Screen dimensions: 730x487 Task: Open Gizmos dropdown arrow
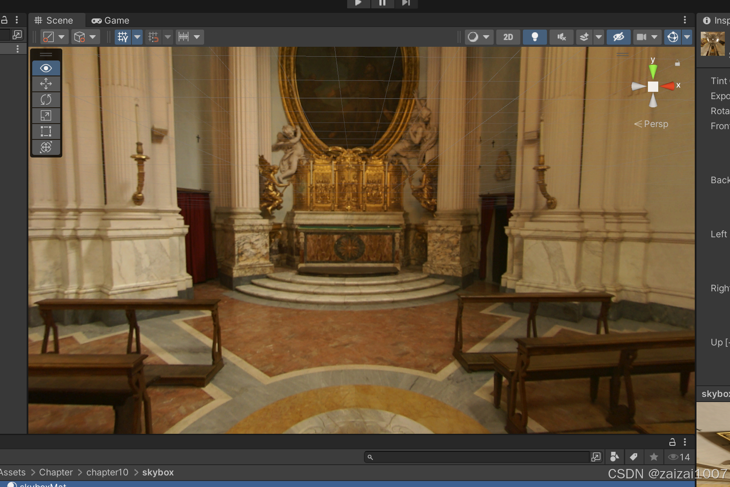pyautogui.click(x=687, y=37)
